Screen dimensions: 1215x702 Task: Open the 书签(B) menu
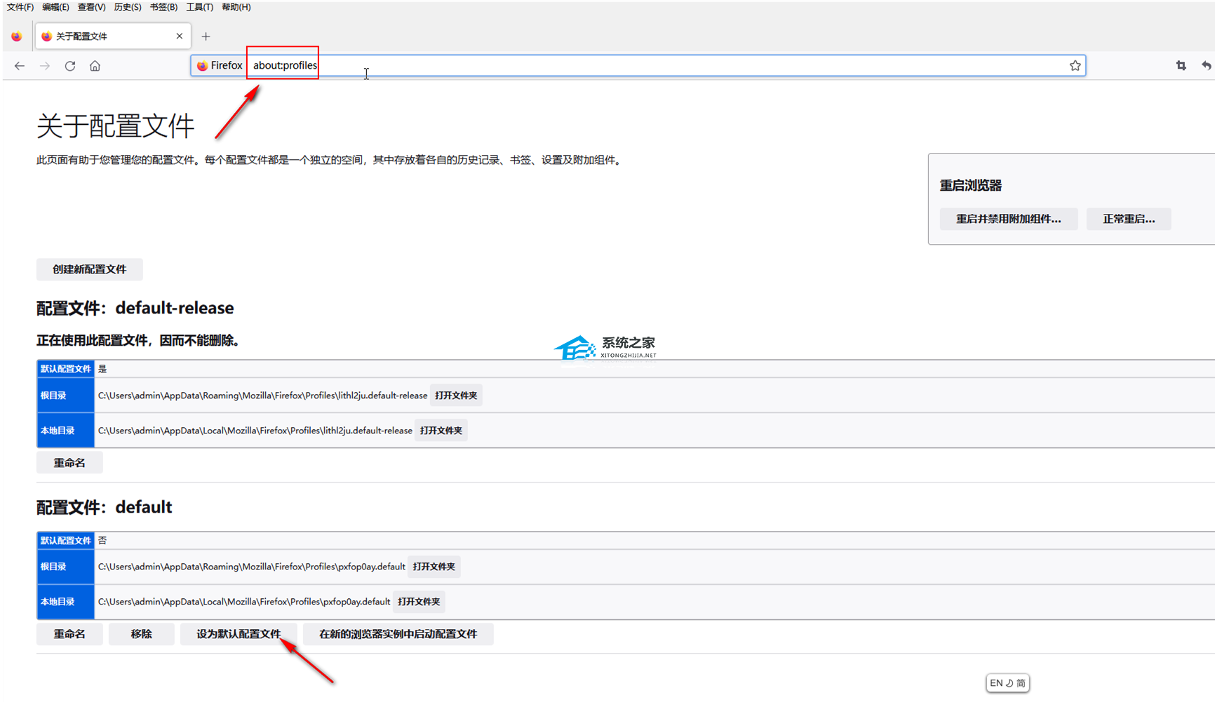click(x=163, y=7)
